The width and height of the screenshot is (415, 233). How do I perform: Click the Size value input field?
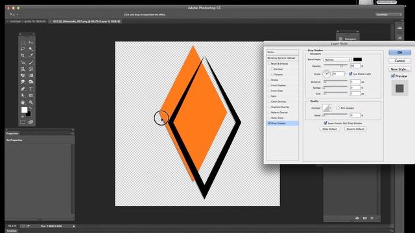pos(355,93)
